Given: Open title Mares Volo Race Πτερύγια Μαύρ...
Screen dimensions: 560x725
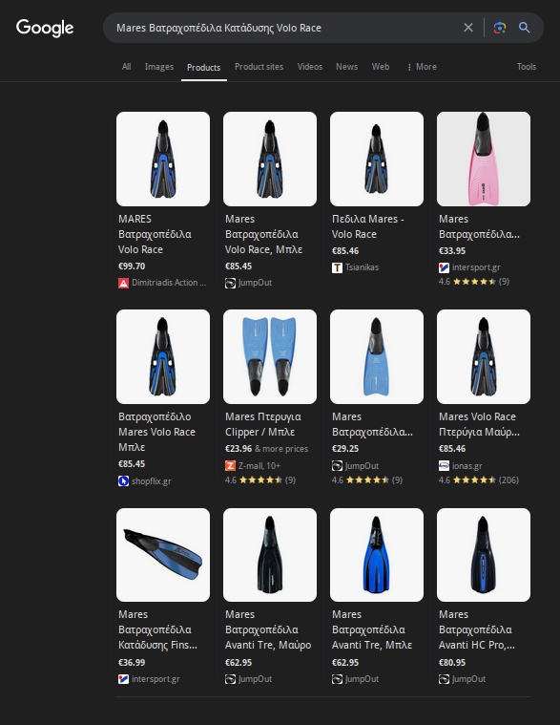Looking at the screenshot, I should (x=479, y=424).
